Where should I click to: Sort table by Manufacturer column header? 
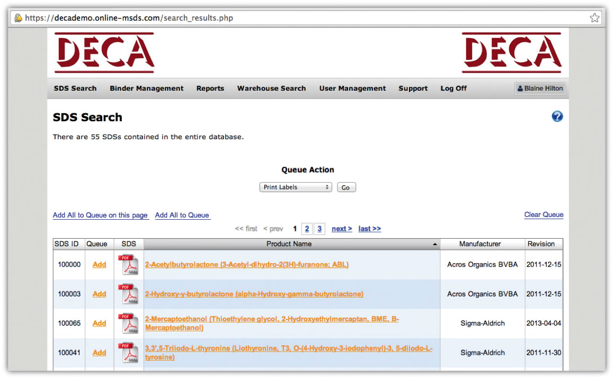point(480,244)
